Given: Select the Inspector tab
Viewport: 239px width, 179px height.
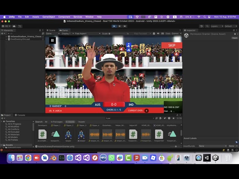Looking at the screenshot, I should 190,30.
